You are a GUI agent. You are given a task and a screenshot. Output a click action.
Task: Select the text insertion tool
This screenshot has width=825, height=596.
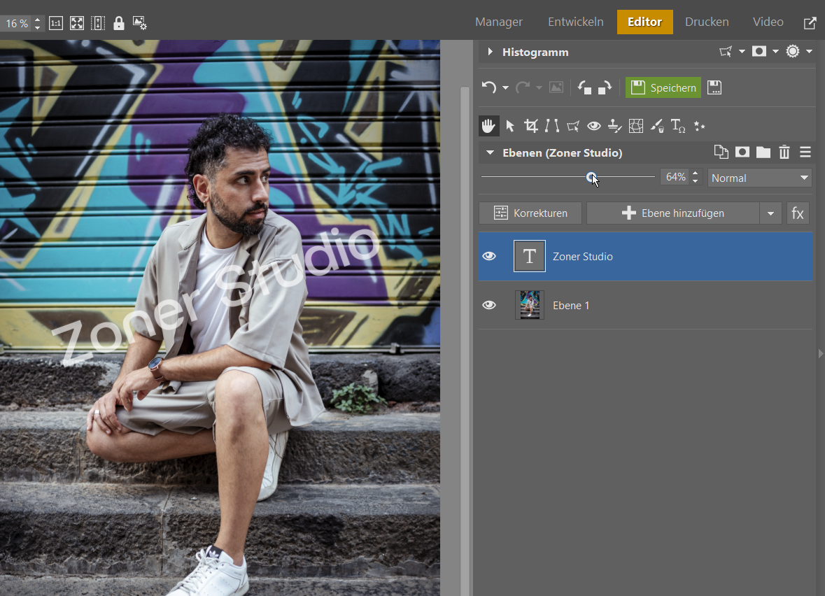pos(677,126)
